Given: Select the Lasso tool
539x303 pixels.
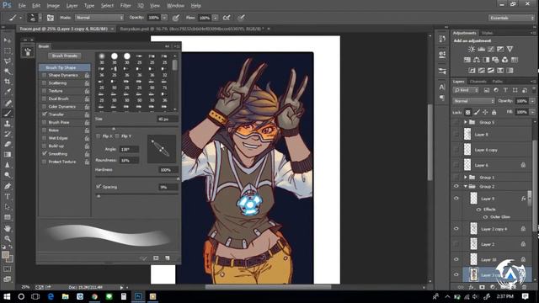Looking at the screenshot, I should pyautogui.click(x=8, y=61).
